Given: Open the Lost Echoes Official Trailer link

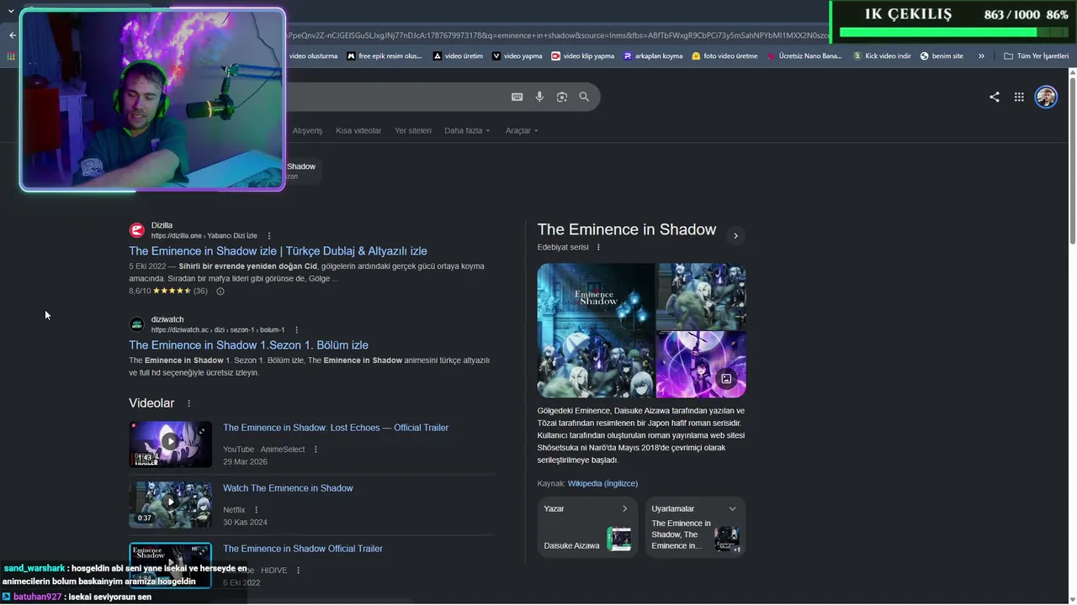Looking at the screenshot, I should click(336, 428).
